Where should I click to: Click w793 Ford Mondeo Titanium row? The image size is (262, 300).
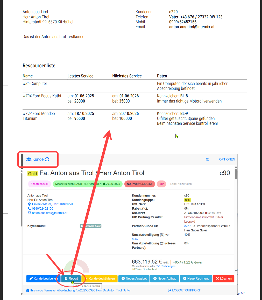coord(135,119)
